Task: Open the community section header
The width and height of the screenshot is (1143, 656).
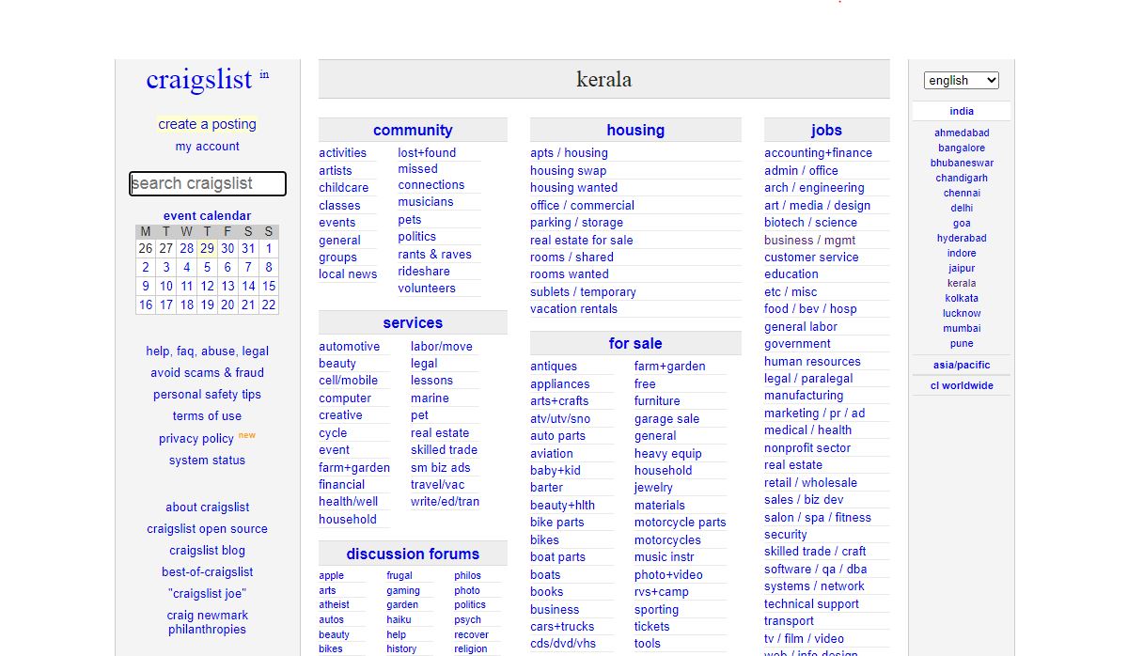Action: click(413, 131)
